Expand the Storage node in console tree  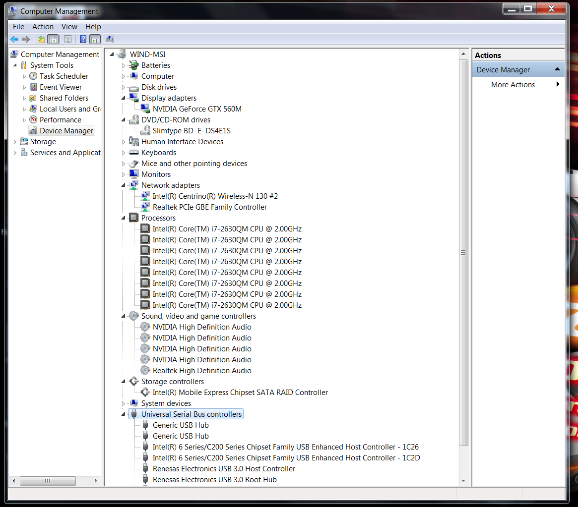[x=15, y=142]
